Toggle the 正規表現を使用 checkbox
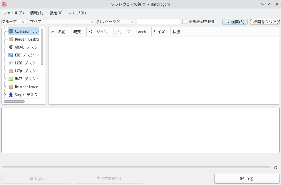The width and height of the screenshot is (281, 185). 185,21
